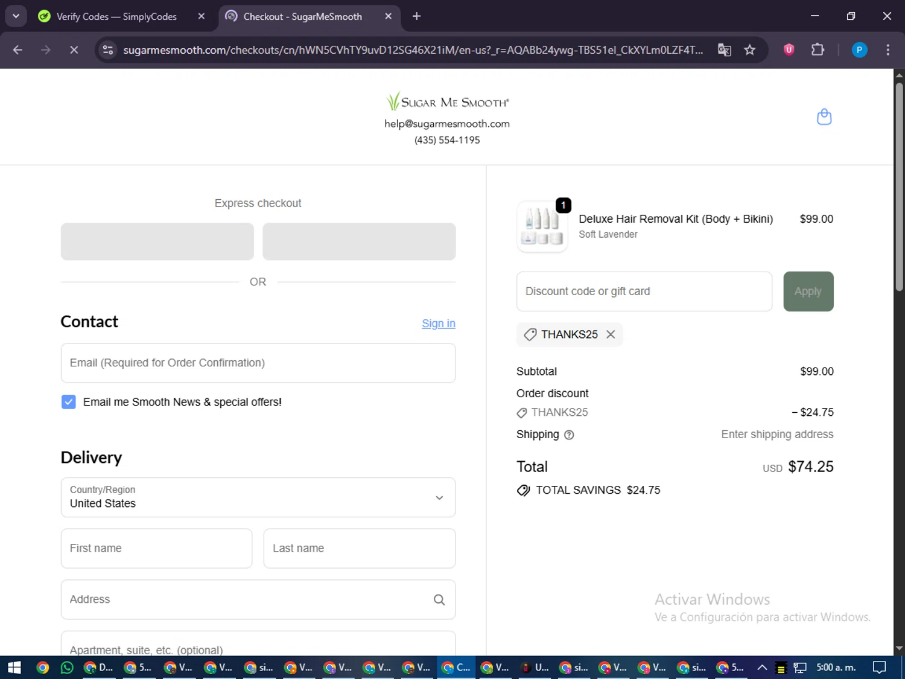This screenshot has height=679, width=905.
Task: Click the Sign in link
Action: pos(439,324)
